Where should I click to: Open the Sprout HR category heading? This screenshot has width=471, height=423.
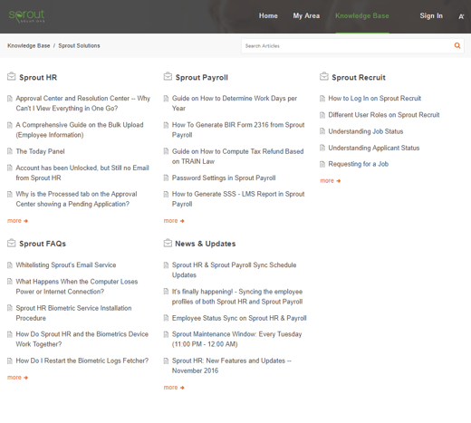(38, 77)
